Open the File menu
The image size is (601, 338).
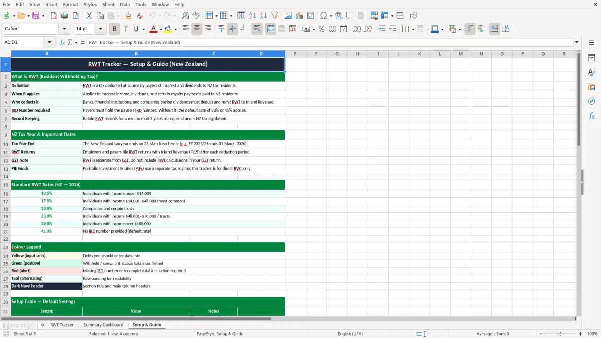[7, 4]
